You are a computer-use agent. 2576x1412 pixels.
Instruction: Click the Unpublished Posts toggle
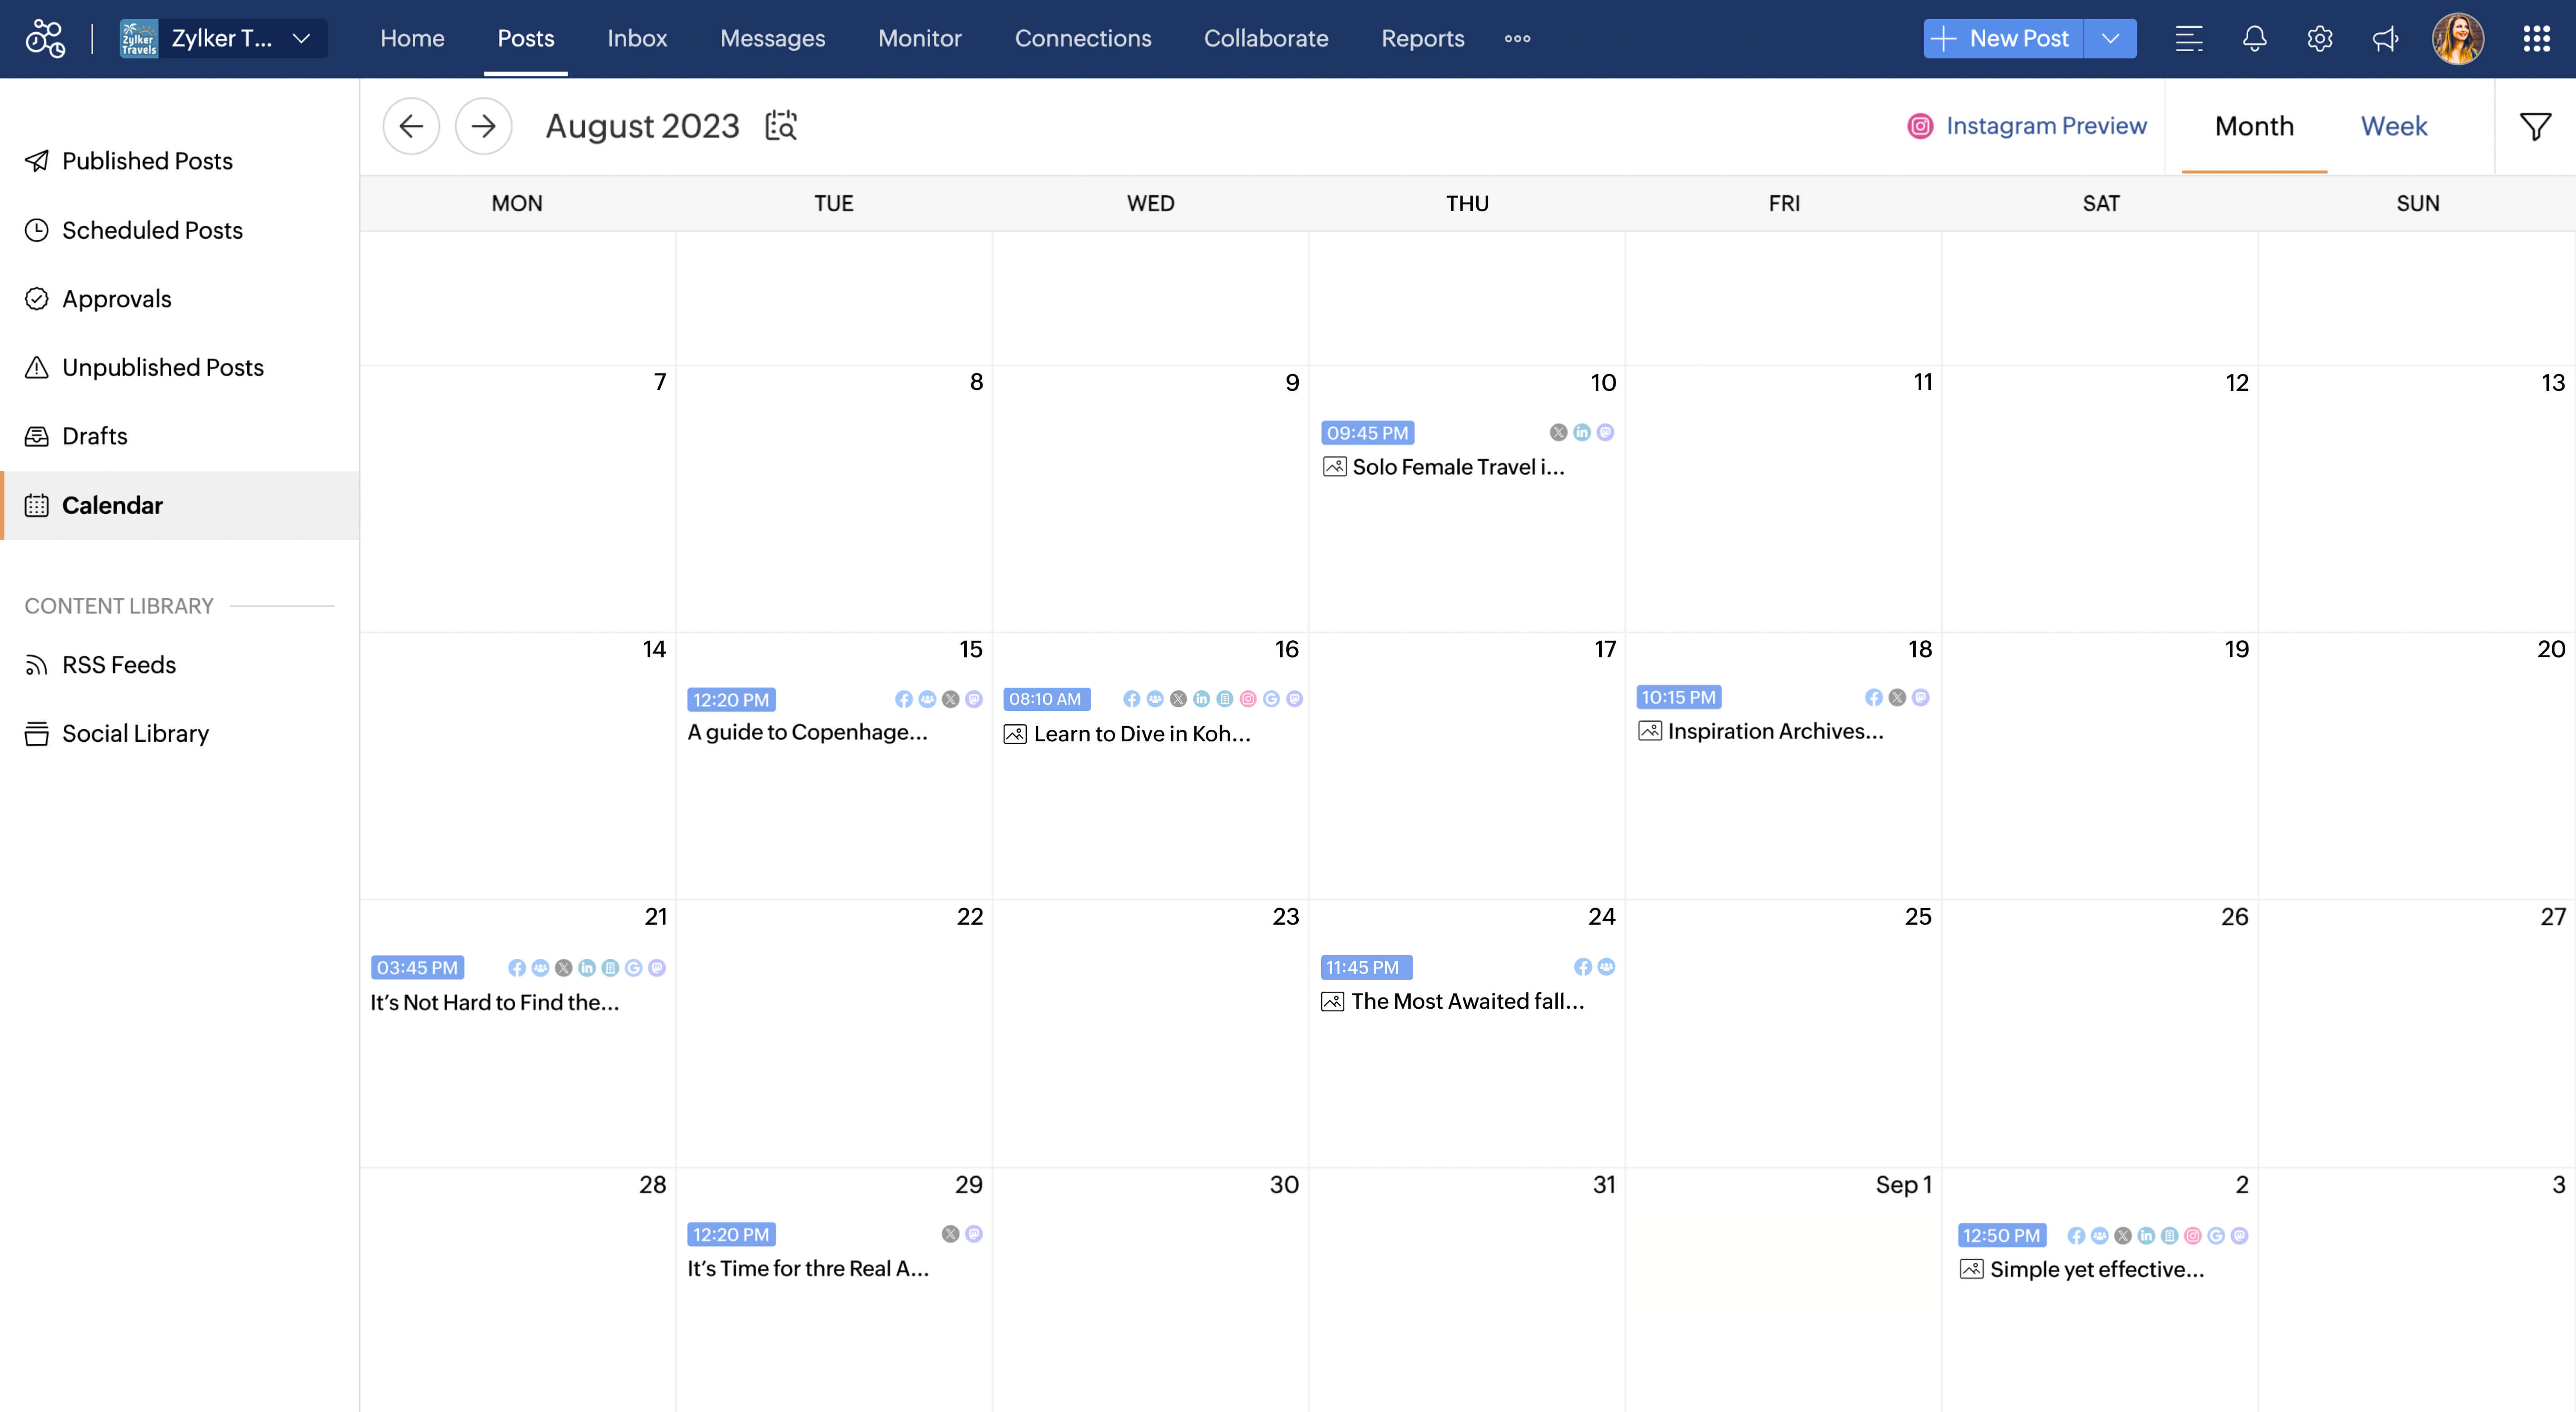click(x=162, y=367)
